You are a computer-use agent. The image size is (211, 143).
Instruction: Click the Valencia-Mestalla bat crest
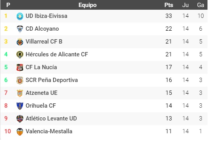point(20,131)
